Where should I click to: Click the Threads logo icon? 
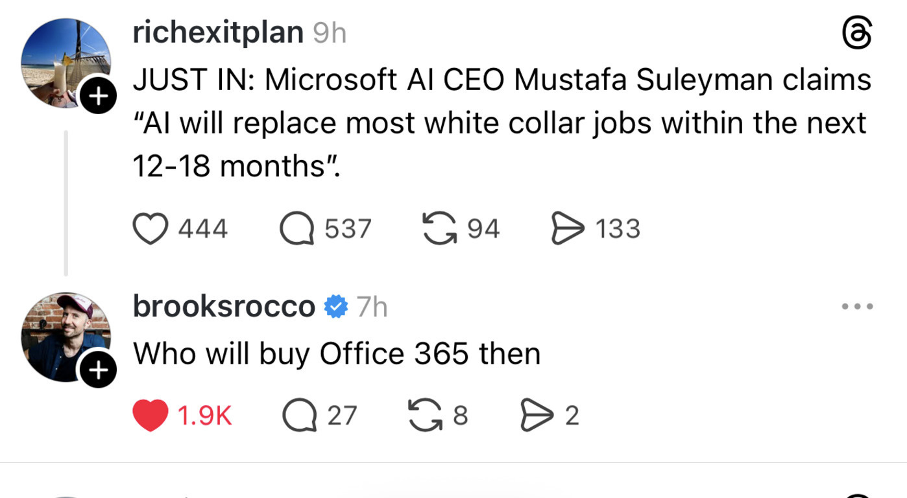click(x=856, y=33)
